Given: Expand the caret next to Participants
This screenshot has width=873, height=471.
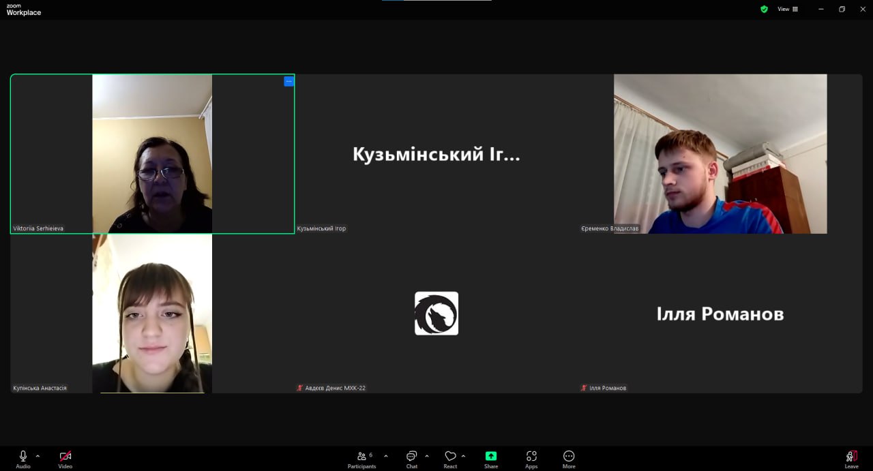Looking at the screenshot, I should point(386,456).
